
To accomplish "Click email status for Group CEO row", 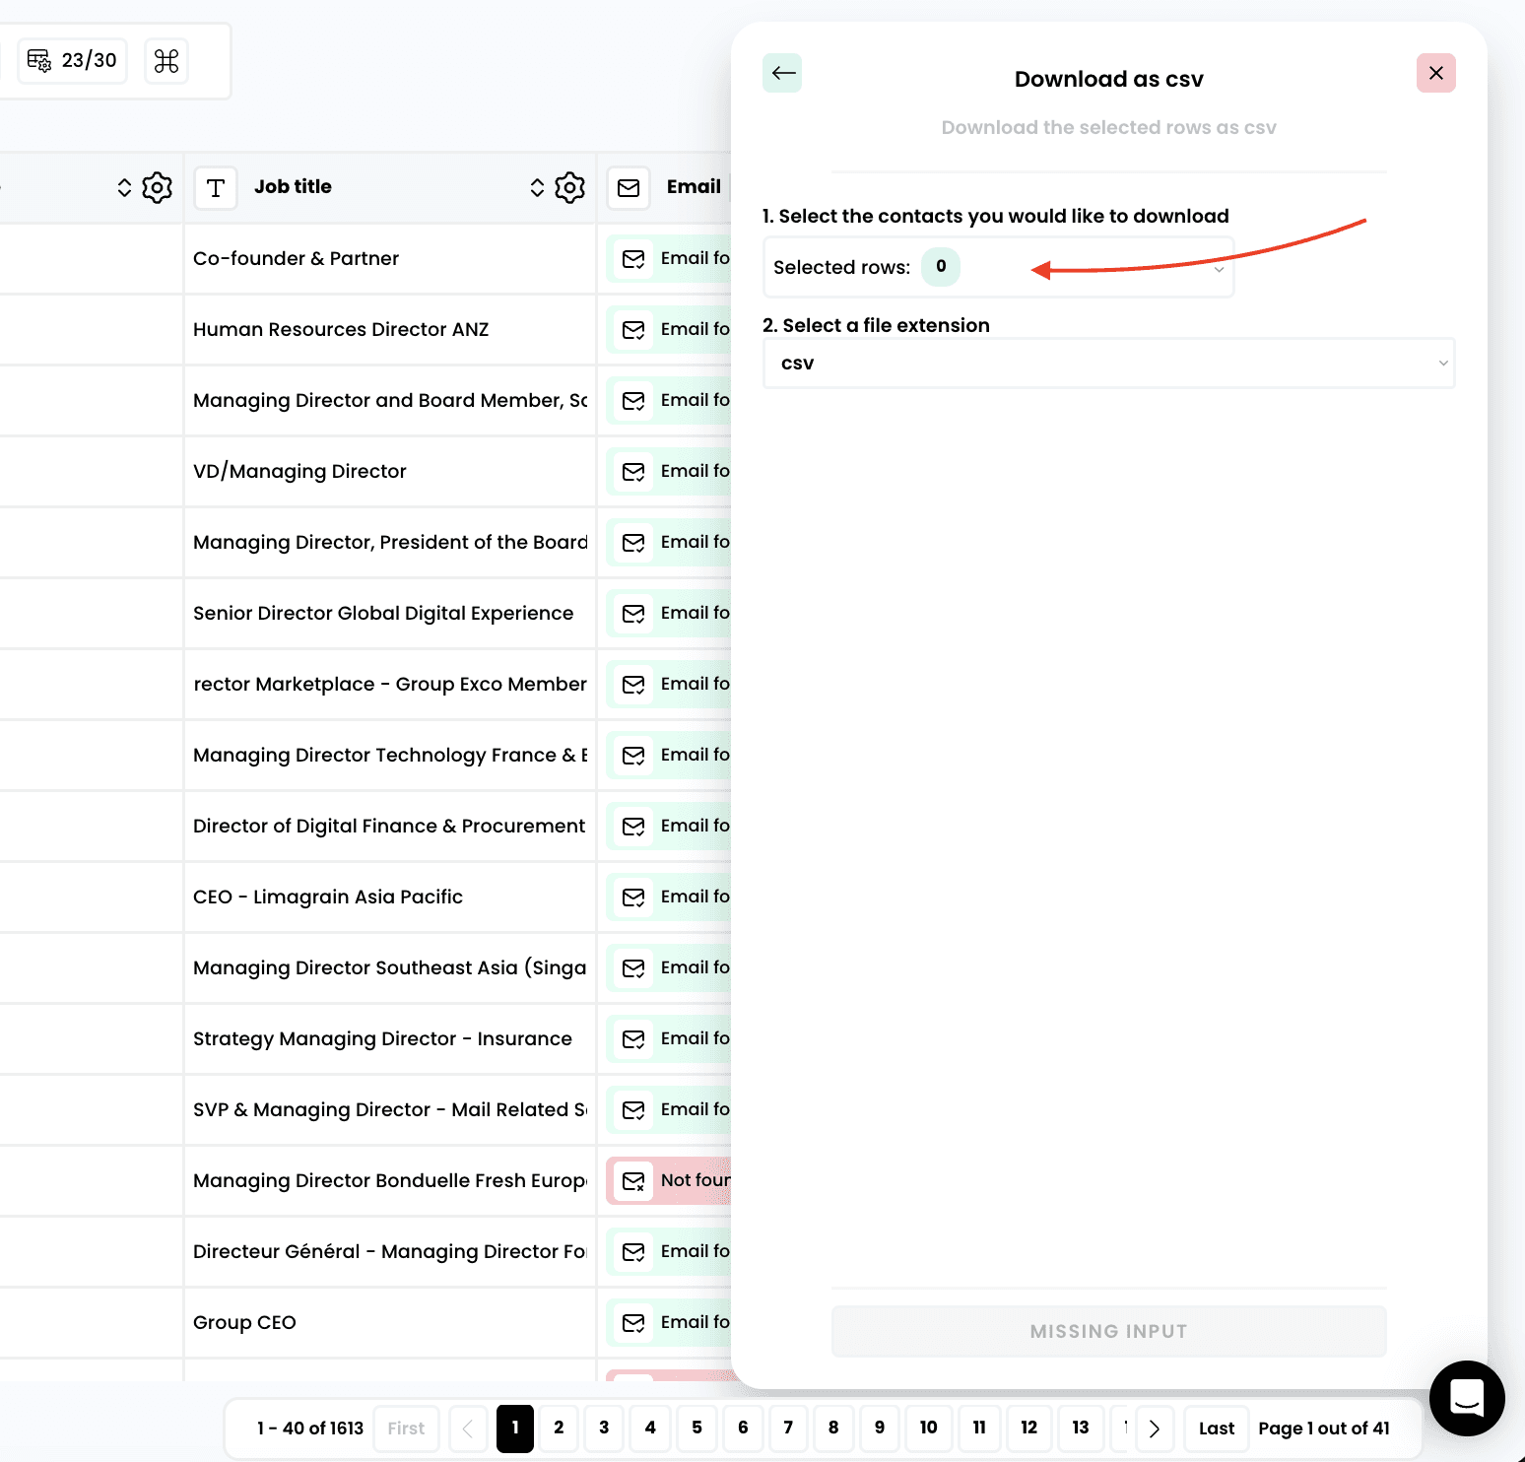I will [669, 1322].
